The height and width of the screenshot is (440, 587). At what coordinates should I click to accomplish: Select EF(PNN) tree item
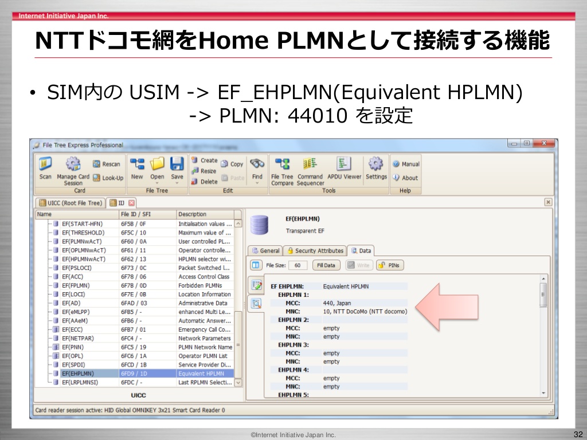pyautogui.click(x=73, y=347)
